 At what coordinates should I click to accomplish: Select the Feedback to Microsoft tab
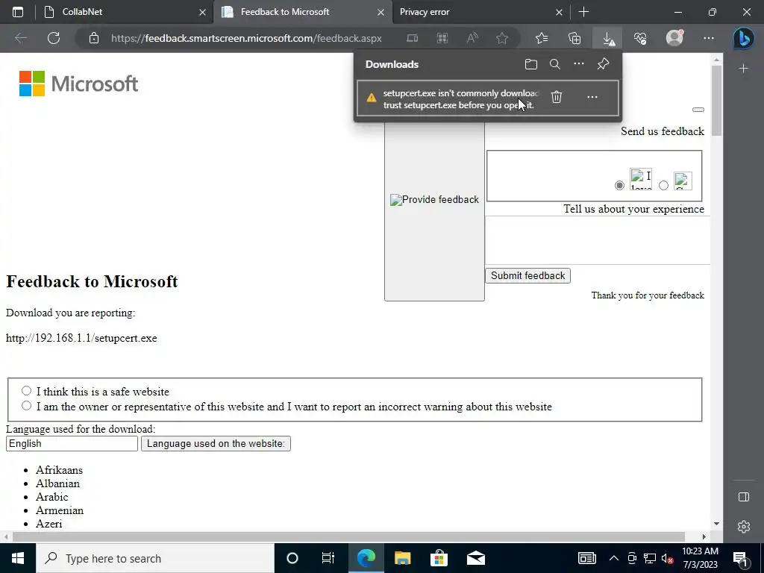click(302, 12)
